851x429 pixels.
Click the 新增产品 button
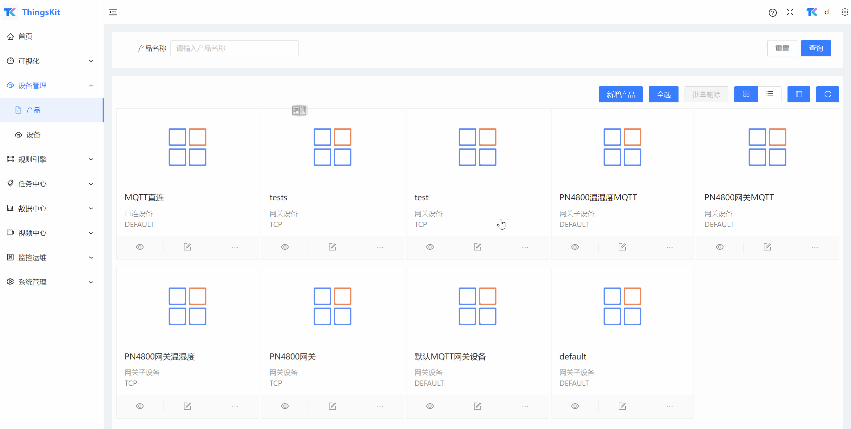pos(620,94)
